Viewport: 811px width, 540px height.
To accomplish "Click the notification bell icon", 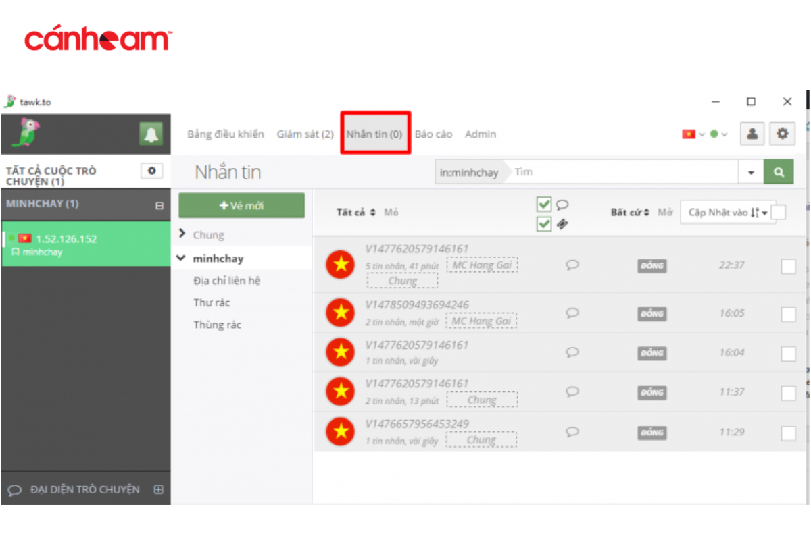I will tap(151, 134).
